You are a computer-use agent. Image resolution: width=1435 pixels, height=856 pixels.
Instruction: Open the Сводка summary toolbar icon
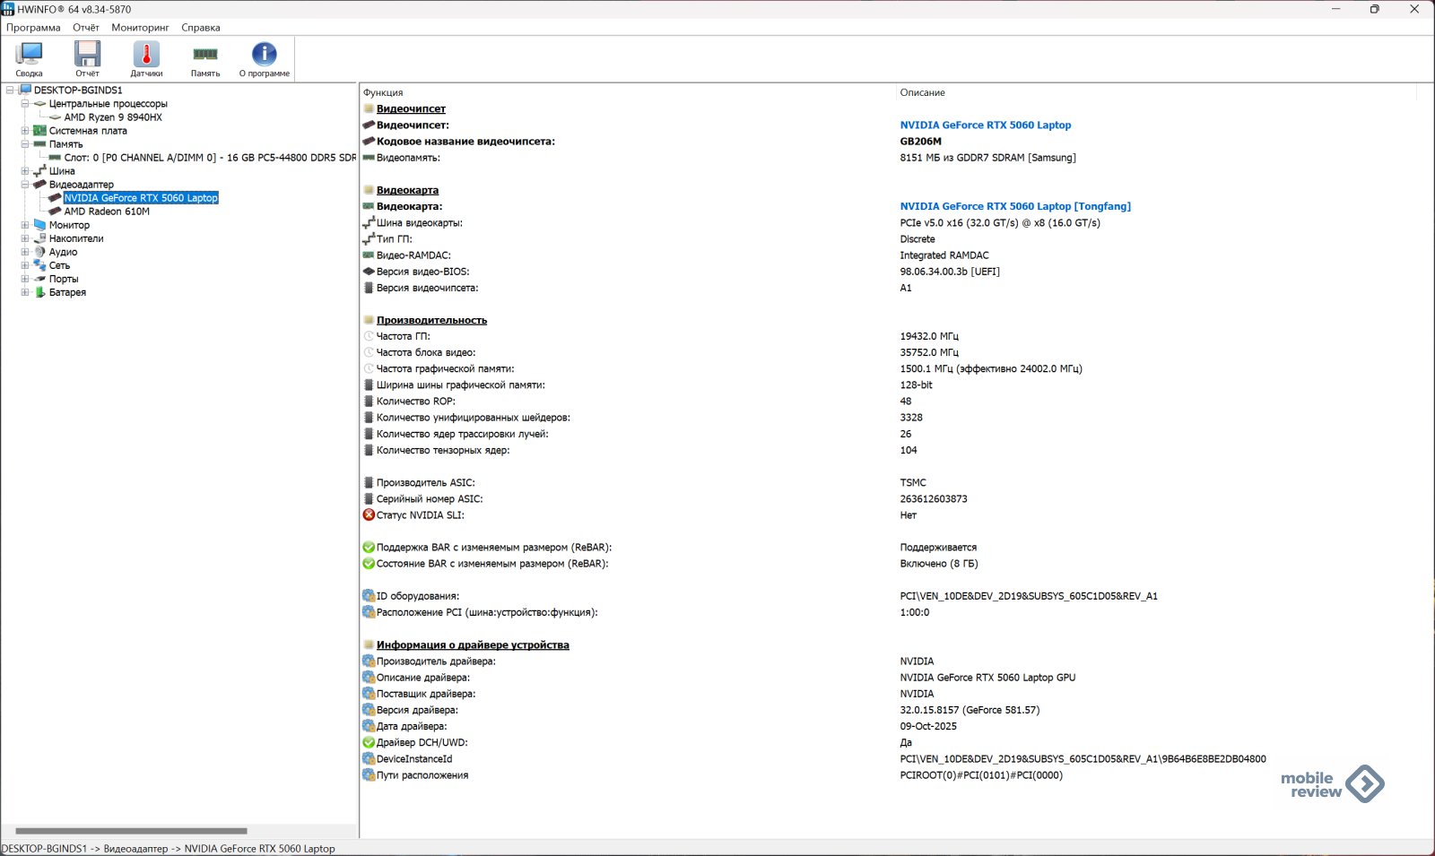(x=29, y=59)
